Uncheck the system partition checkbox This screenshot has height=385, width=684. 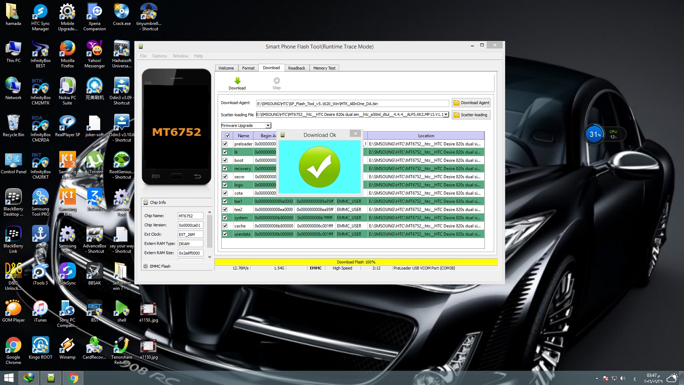225,218
